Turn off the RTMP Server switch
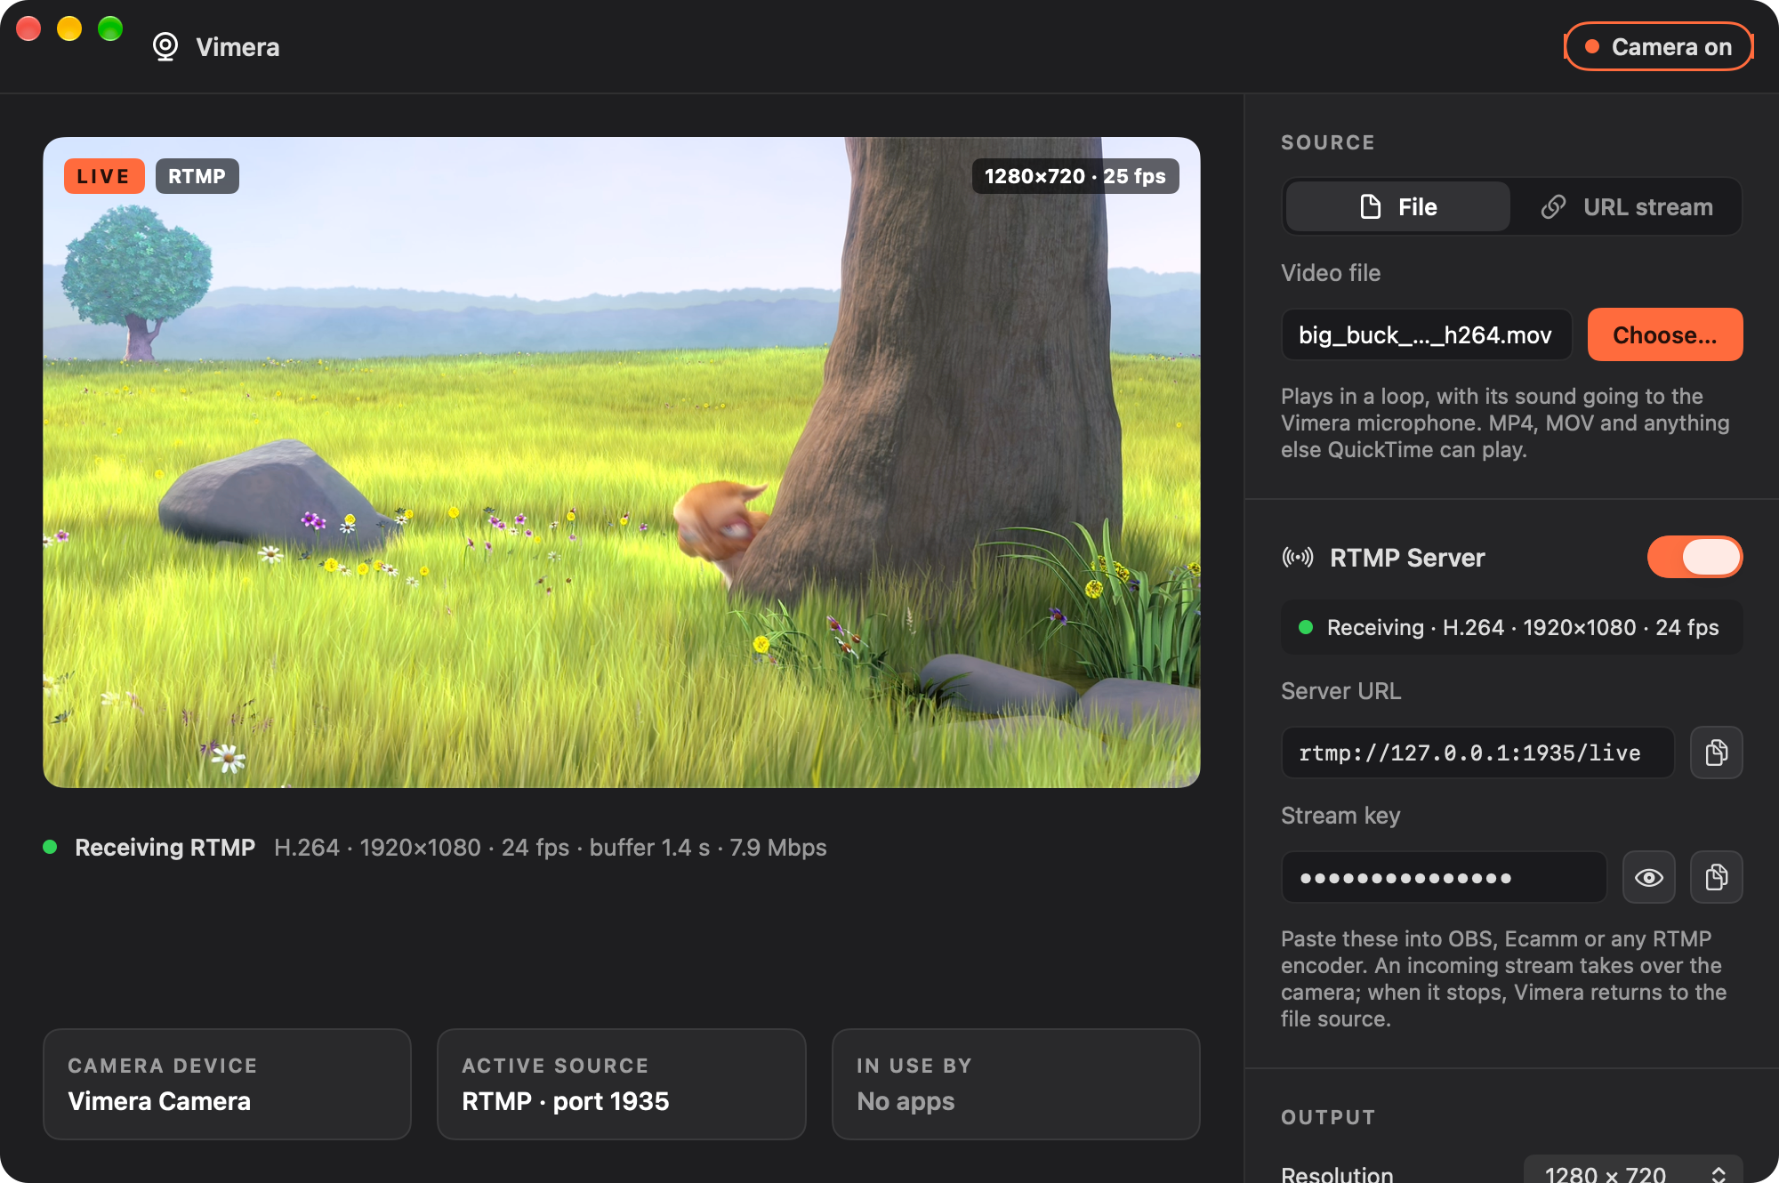Screen dimensions: 1779x1183 pos(1694,557)
